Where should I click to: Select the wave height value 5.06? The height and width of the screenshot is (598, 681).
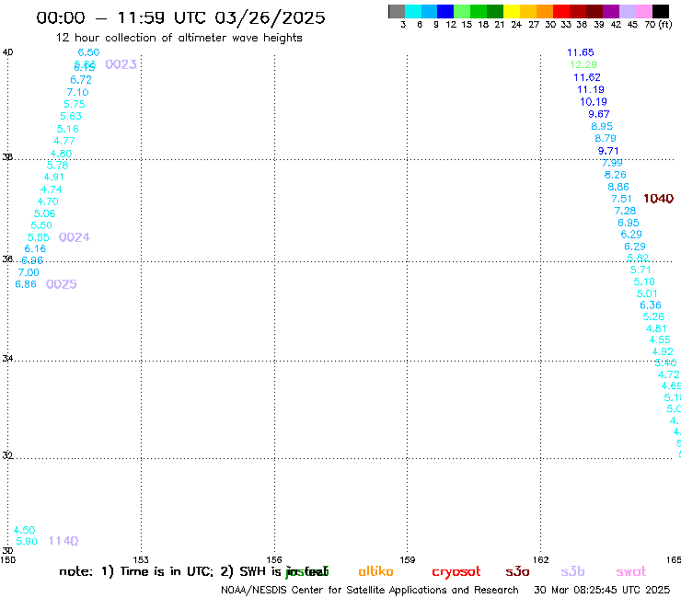click(x=44, y=213)
